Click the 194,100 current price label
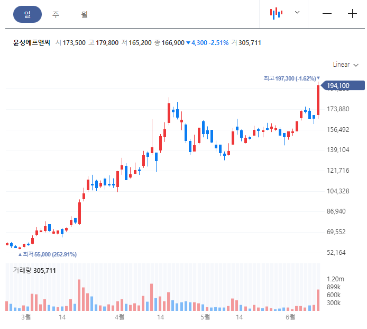367x329 pixels. click(343, 86)
